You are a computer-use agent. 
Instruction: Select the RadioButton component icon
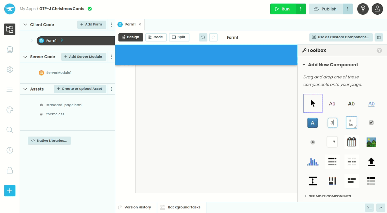click(x=313, y=142)
